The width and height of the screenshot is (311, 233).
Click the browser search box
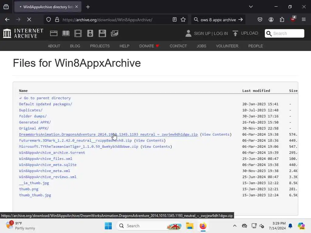point(218,20)
